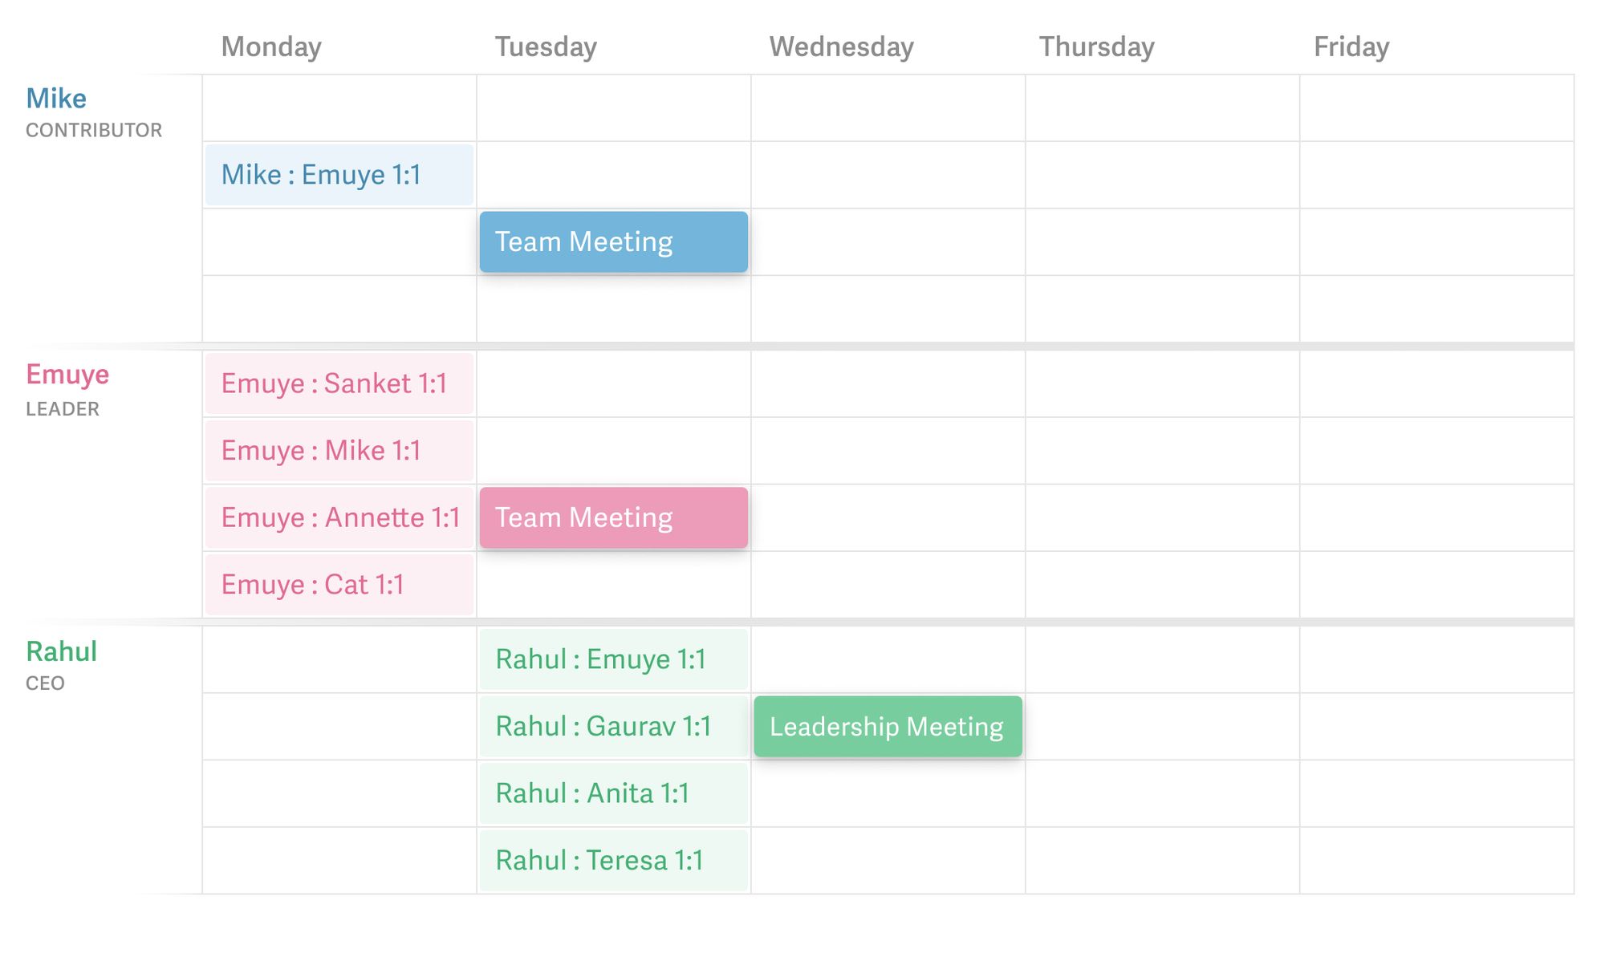Image resolution: width=1605 pixels, height=957 pixels.
Task: Click Mike's blue Team Meeting block
Action: [614, 241]
